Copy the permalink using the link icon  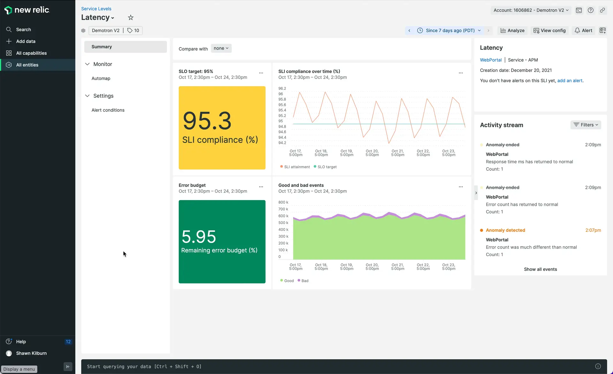coord(602,10)
